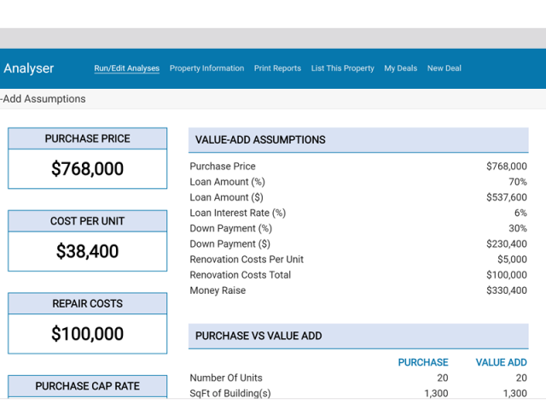This screenshot has height=410, width=546.
Task: Click the Cost Per Unit card's $38,400 value
Action: [87, 252]
